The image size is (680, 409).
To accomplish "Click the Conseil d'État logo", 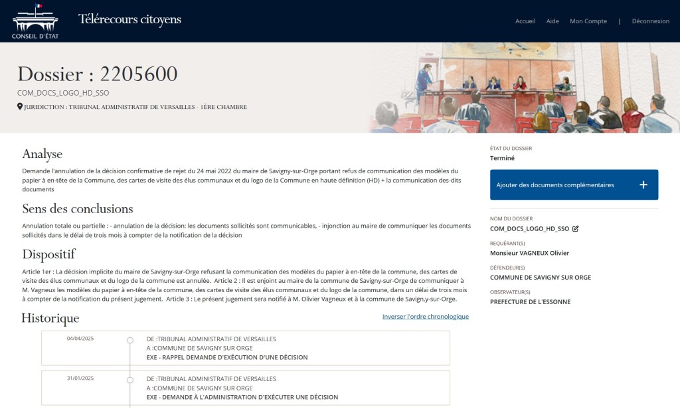I will pyautogui.click(x=35, y=21).
